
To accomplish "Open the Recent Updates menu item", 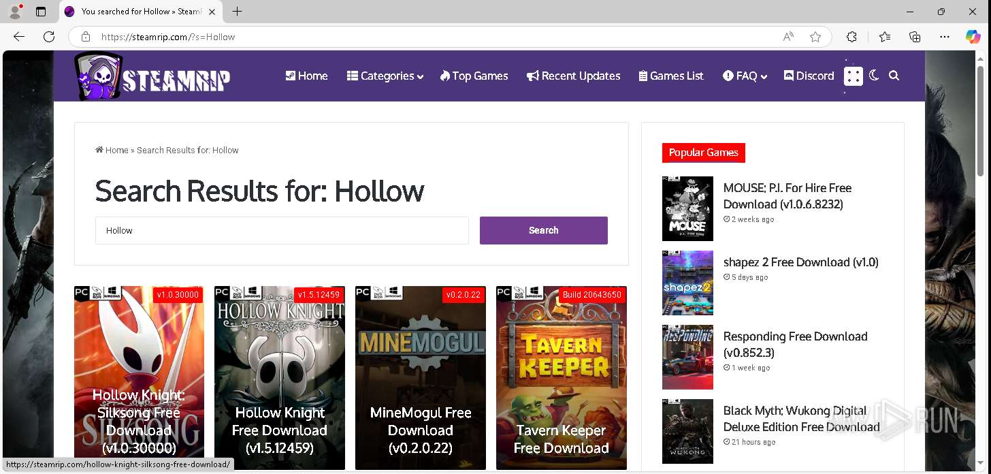I will pos(573,76).
